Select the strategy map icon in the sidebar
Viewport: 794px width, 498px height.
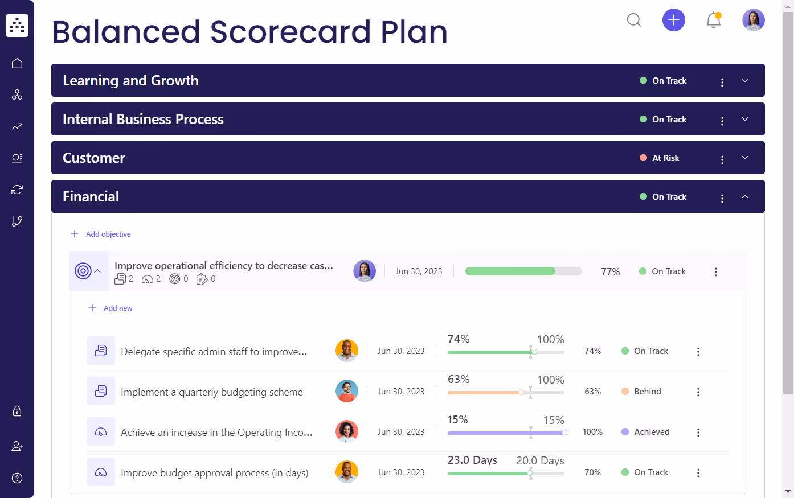(17, 94)
